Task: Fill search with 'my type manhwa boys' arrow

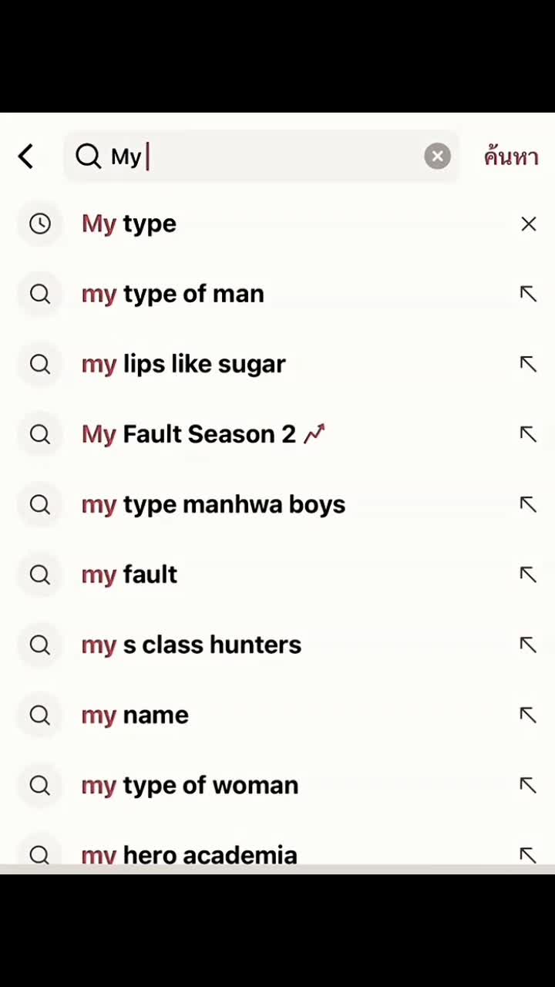Action: coord(528,504)
